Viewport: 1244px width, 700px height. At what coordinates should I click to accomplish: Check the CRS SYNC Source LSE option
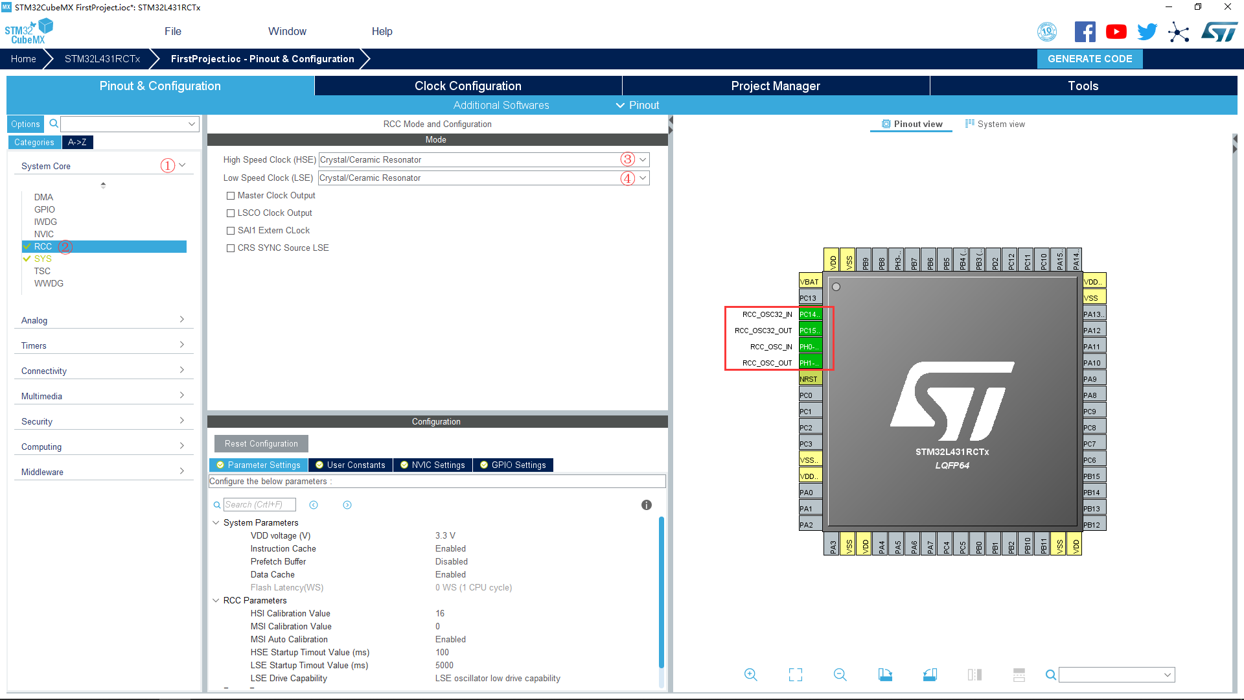pos(231,248)
